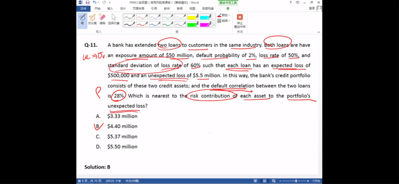This screenshot has width=399, height=184.
Task: Open Word Help question mark icon
Action: coord(290,2)
